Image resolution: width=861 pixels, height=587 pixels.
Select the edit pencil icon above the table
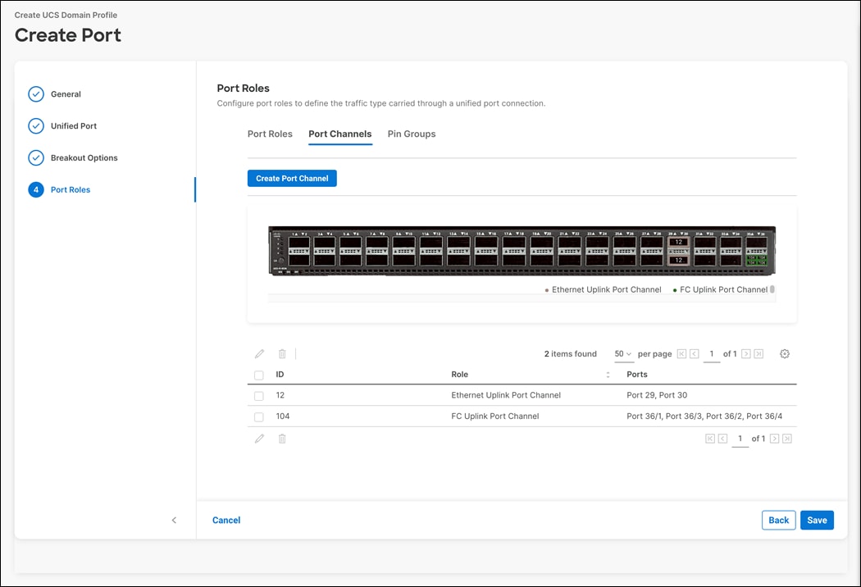pyautogui.click(x=259, y=353)
